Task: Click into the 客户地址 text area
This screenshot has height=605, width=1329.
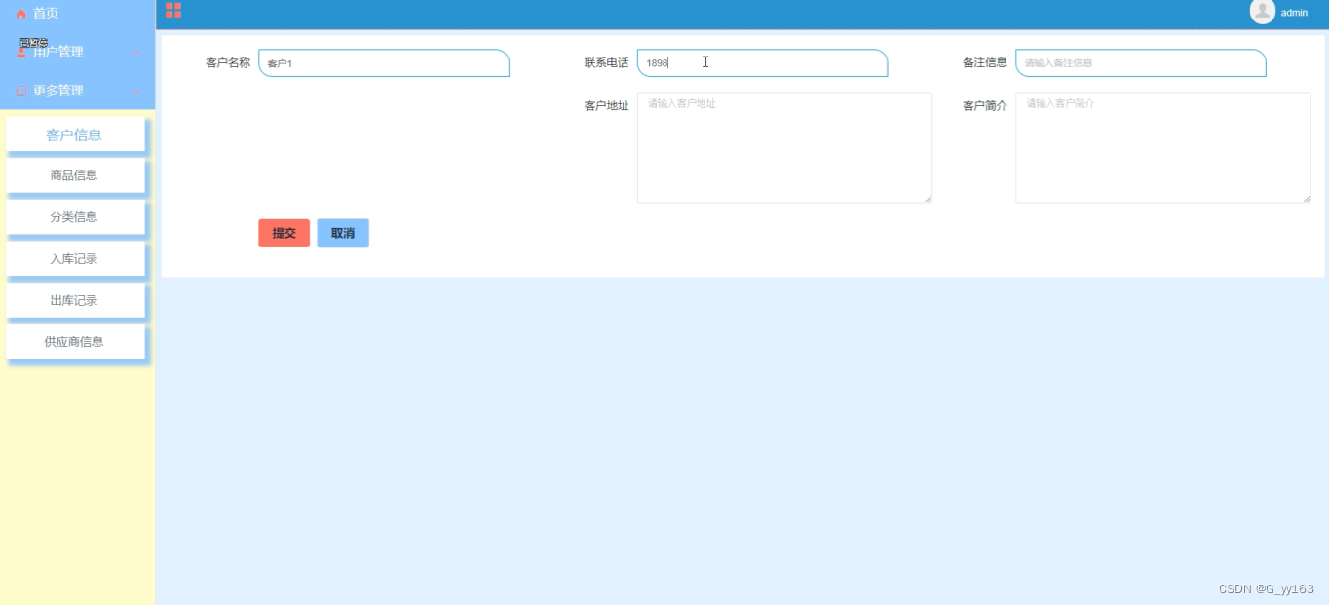Action: (x=784, y=147)
